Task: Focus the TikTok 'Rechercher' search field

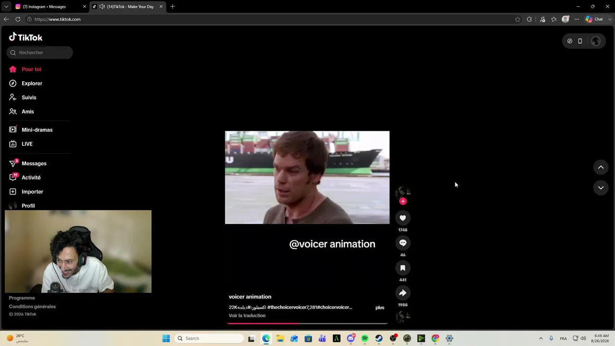Action: pos(40,52)
